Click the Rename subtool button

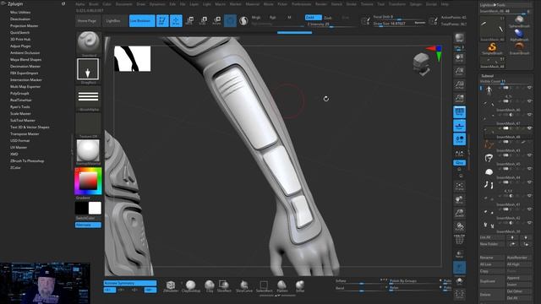click(492, 258)
